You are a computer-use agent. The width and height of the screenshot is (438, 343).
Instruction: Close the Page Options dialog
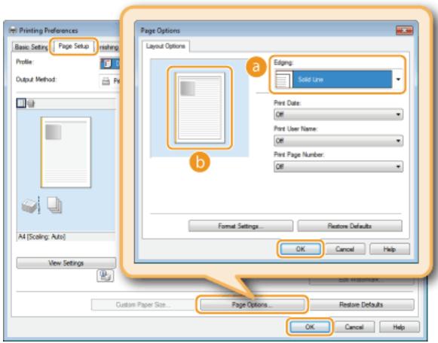tap(404, 30)
